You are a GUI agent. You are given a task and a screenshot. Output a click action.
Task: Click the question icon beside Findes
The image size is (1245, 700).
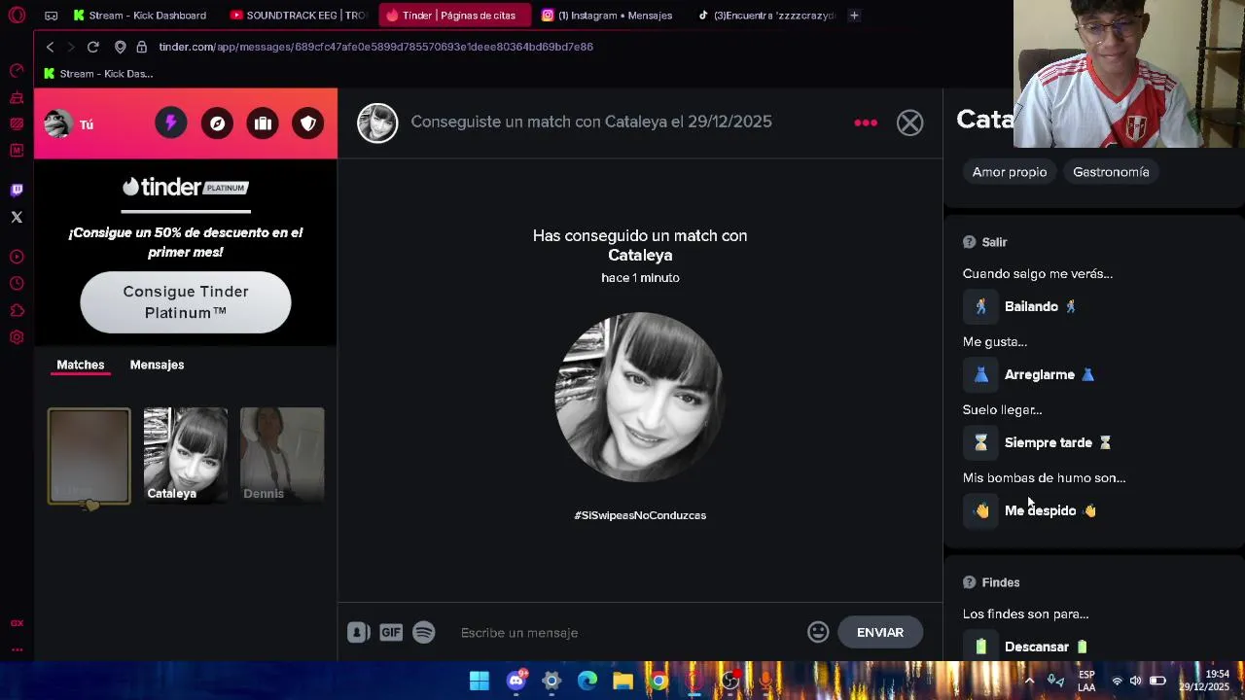pos(969,582)
